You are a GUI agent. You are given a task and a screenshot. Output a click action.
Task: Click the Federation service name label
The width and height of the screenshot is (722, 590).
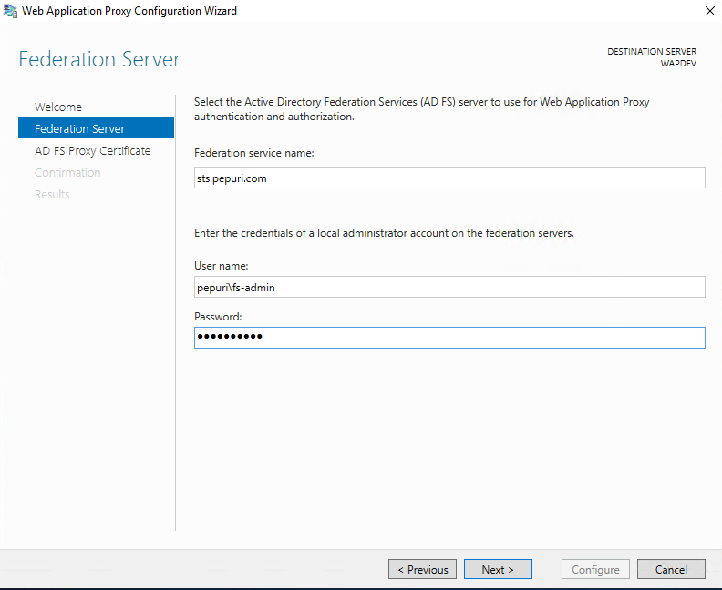click(x=254, y=153)
